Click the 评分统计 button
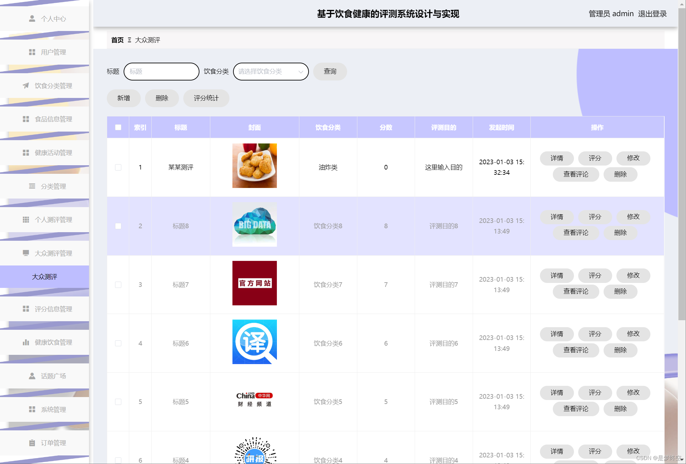The image size is (686, 464). [206, 98]
